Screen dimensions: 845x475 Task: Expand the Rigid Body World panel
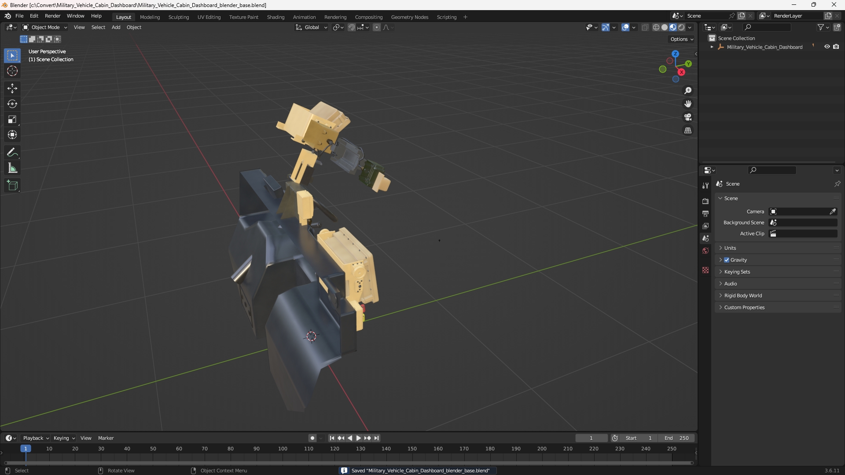click(778, 296)
